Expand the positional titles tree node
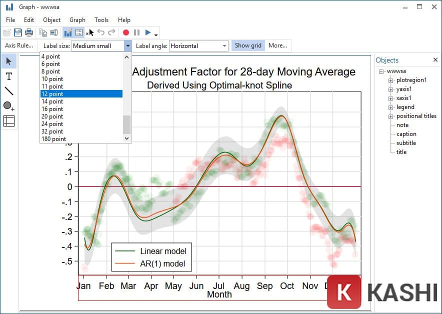Screen dimensions: 442x314 [389, 116]
